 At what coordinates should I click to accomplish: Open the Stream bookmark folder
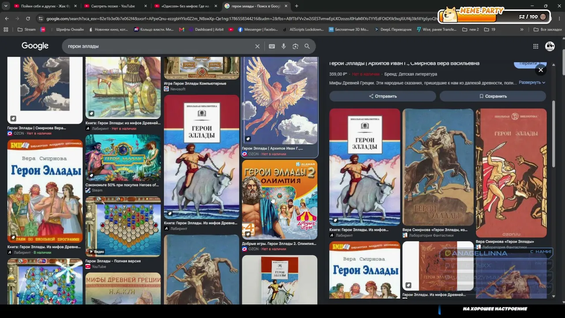pyautogui.click(x=27, y=30)
